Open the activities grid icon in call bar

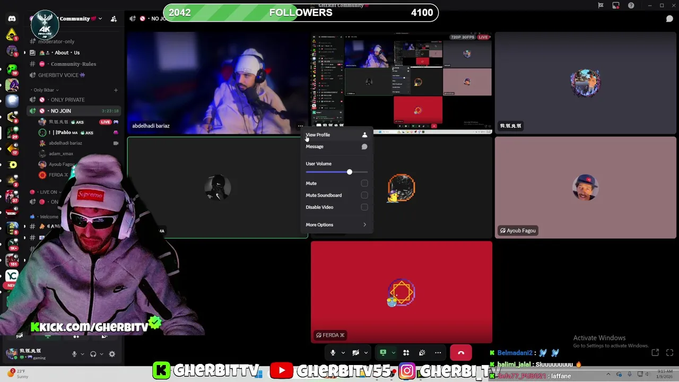point(406,353)
